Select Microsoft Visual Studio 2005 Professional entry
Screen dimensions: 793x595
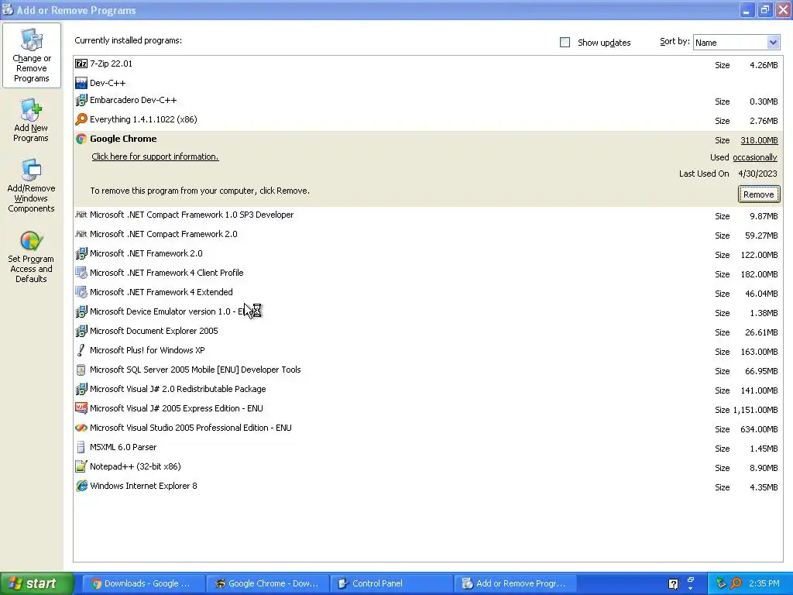(x=427, y=428)
